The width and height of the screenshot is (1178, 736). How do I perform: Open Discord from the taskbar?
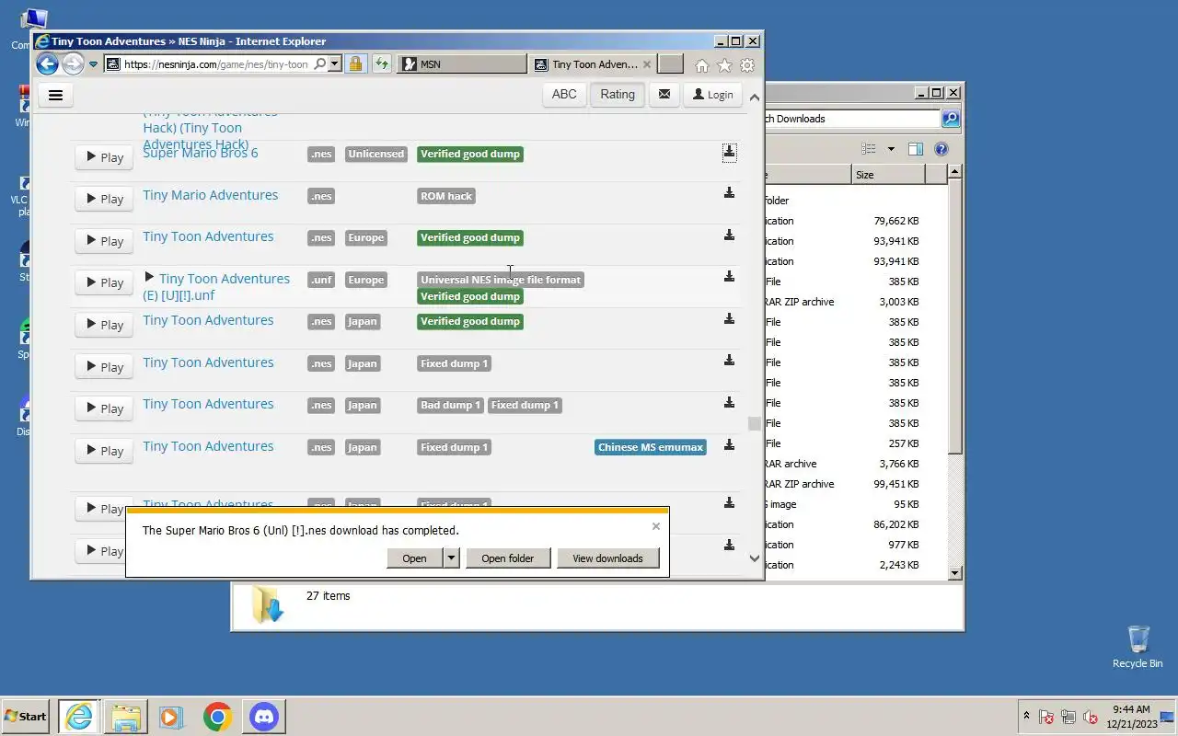264,717
